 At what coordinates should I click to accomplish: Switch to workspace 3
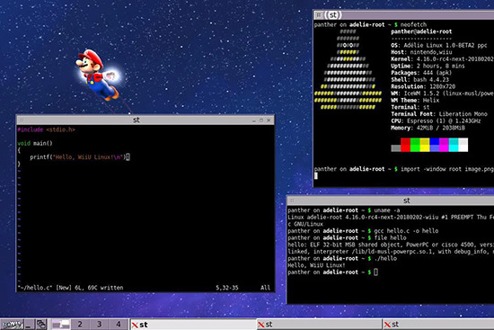pyautogui.click(x=99, y=325)
